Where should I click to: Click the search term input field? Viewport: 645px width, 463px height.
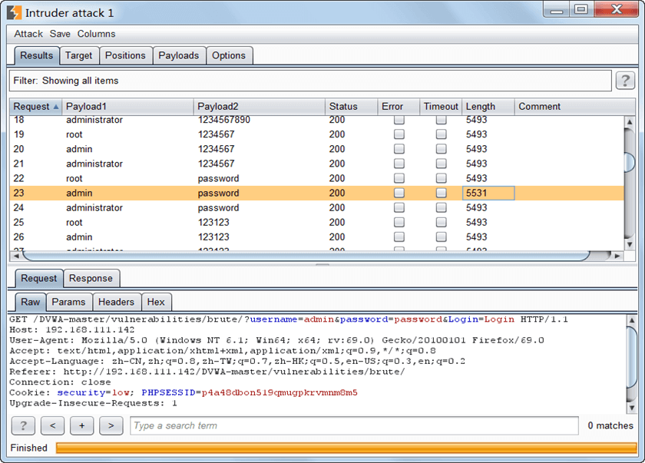click(x=354, y=425)
